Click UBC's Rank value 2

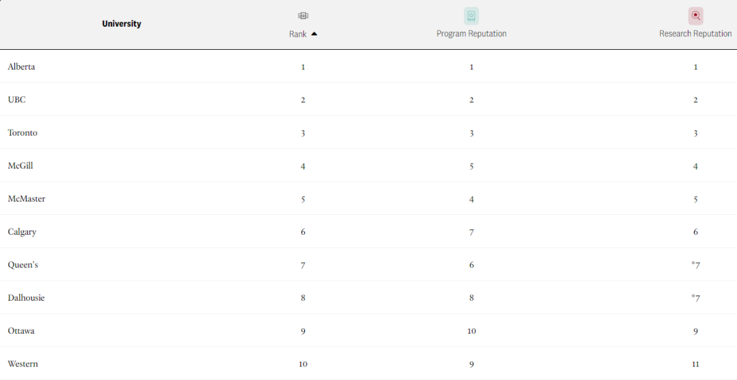tap(303, 100)
